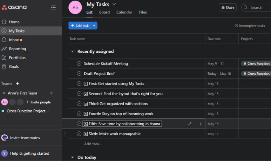This screenshot has height=161, width=271.
Task: Click the Today – May 10 due date
Action: coord(219,74)
